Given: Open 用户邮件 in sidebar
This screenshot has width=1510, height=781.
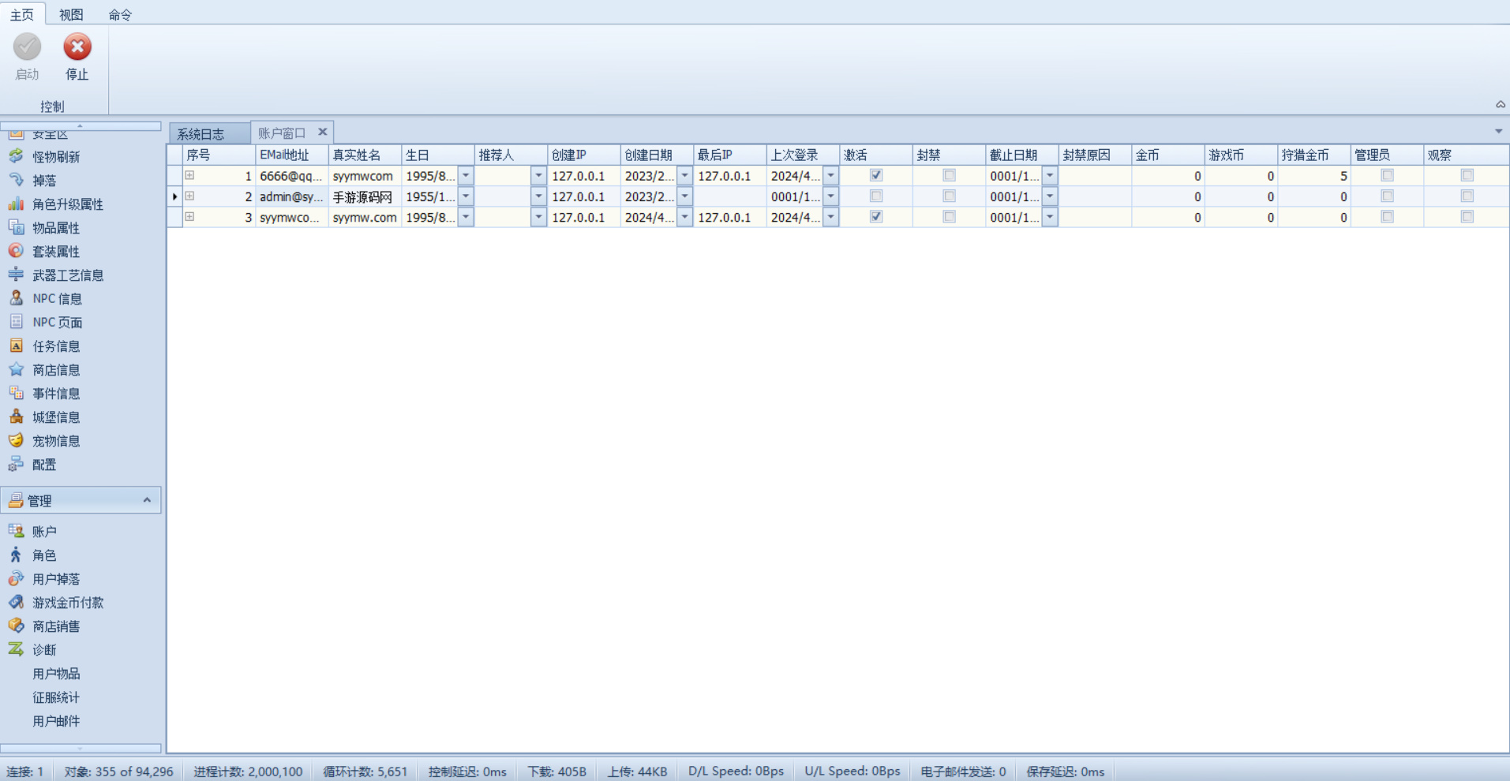Looking at the screenshot, I should [x=56, y=721].
